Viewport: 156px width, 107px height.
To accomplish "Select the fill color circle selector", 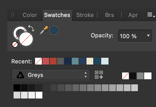I will tap(26, 39).
